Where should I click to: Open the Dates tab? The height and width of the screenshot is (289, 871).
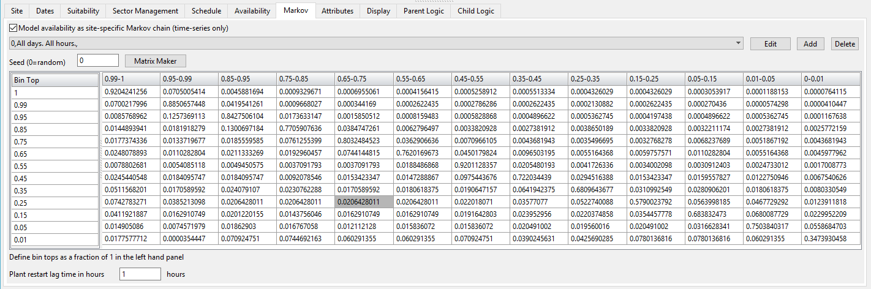point(45,11)
